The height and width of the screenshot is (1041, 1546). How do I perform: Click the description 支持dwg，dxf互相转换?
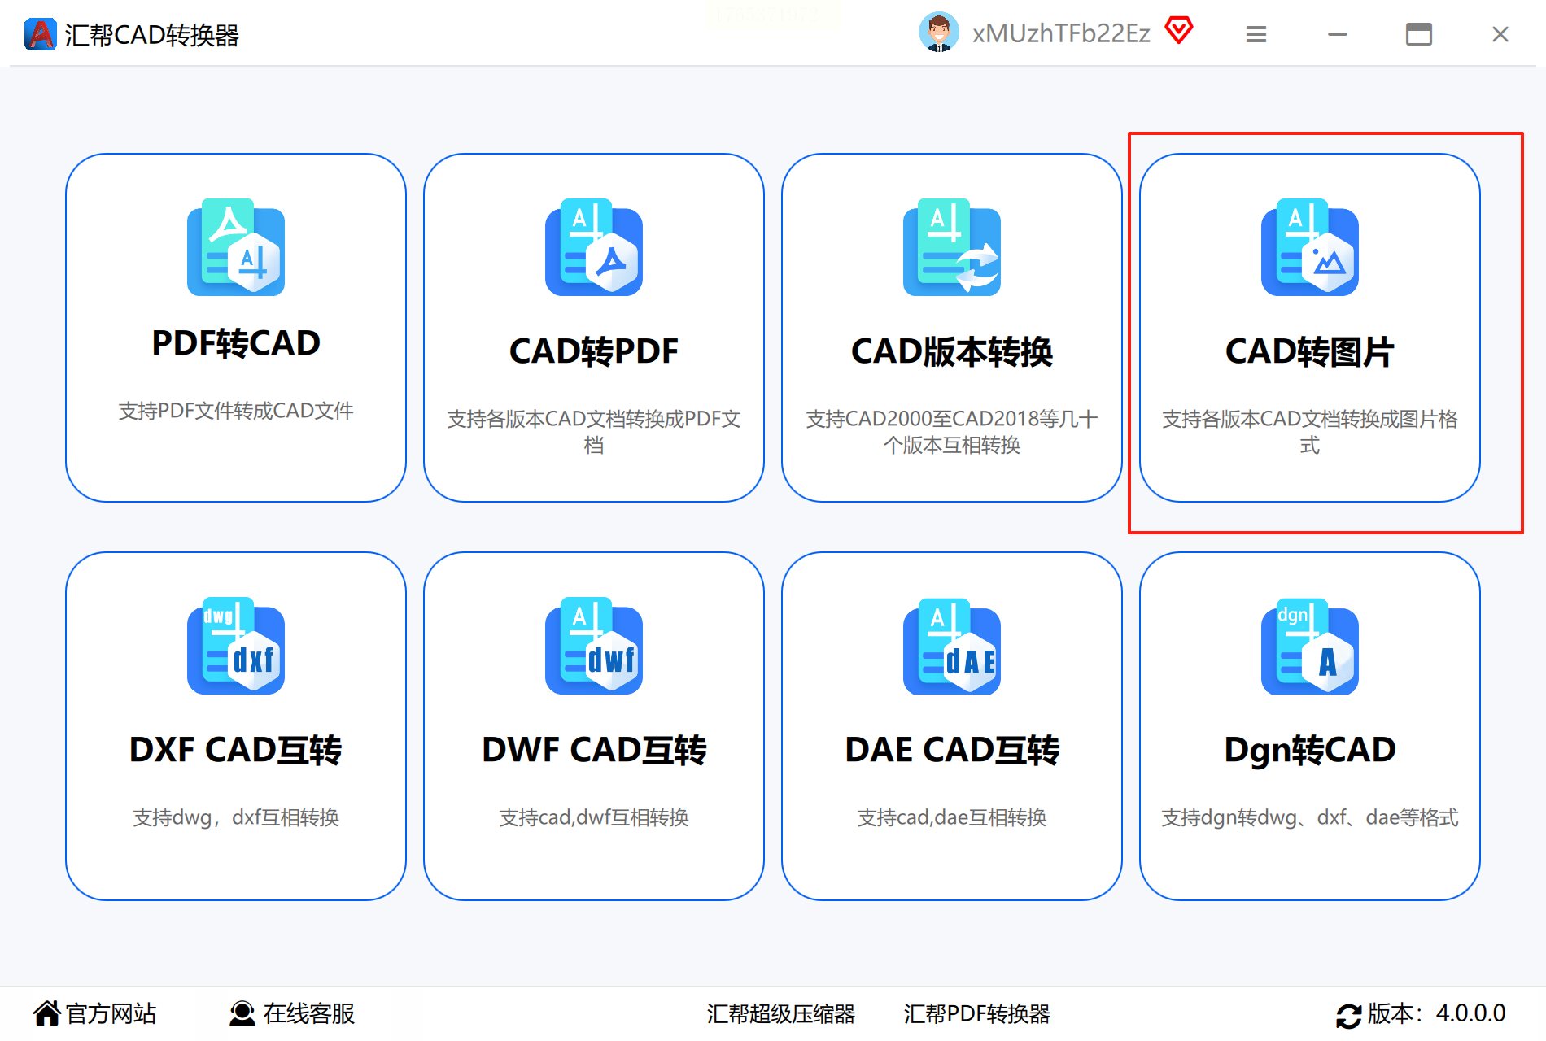(x=236, y=817)
